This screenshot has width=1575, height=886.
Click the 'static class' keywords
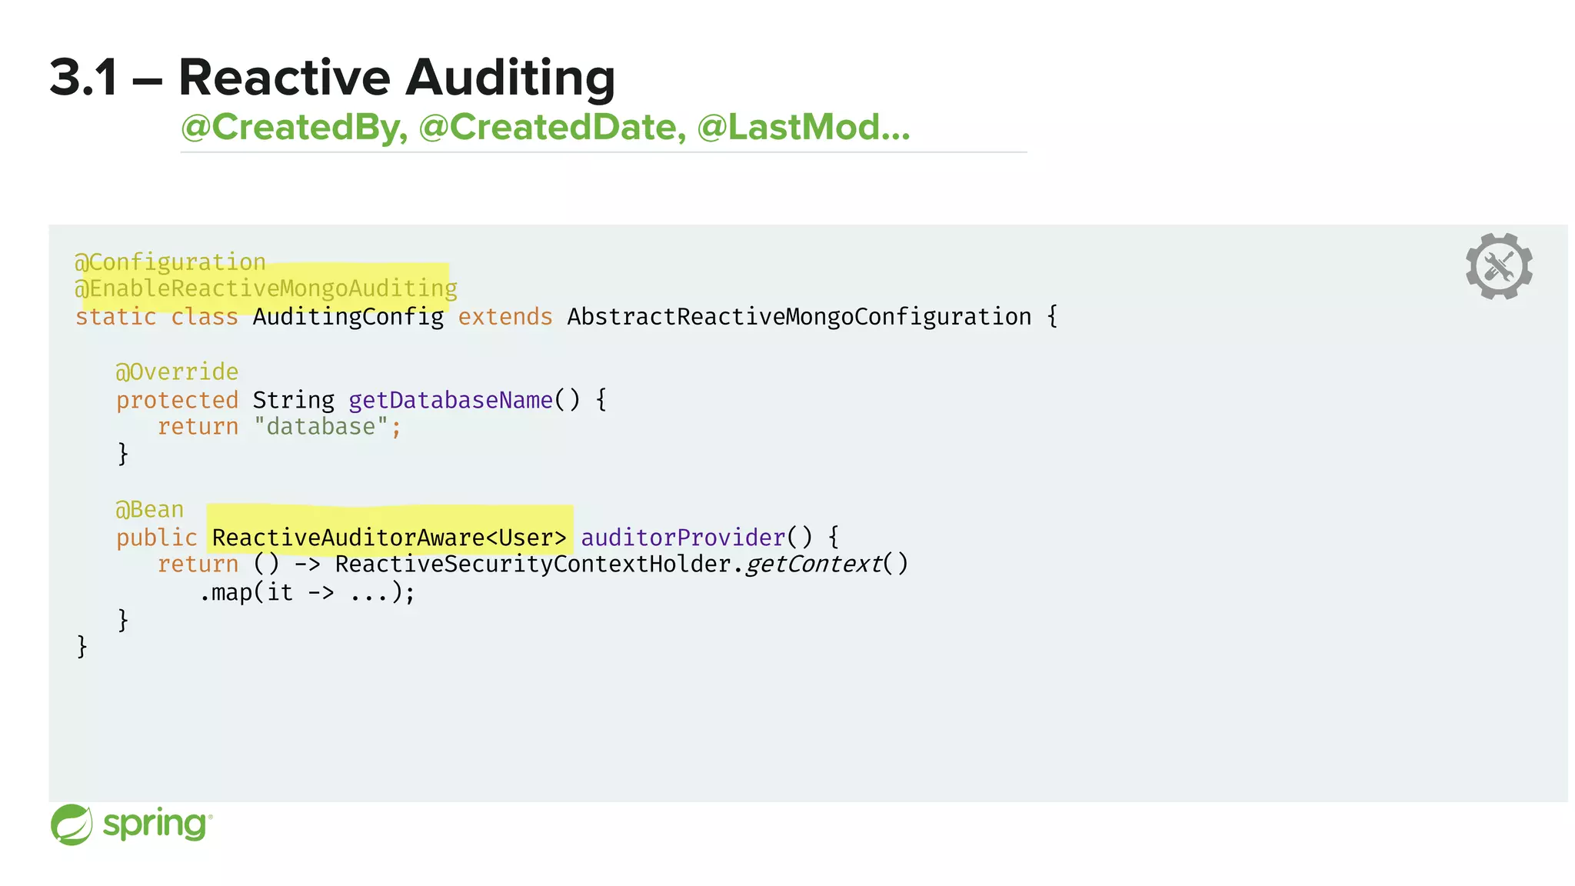point(157,316)
